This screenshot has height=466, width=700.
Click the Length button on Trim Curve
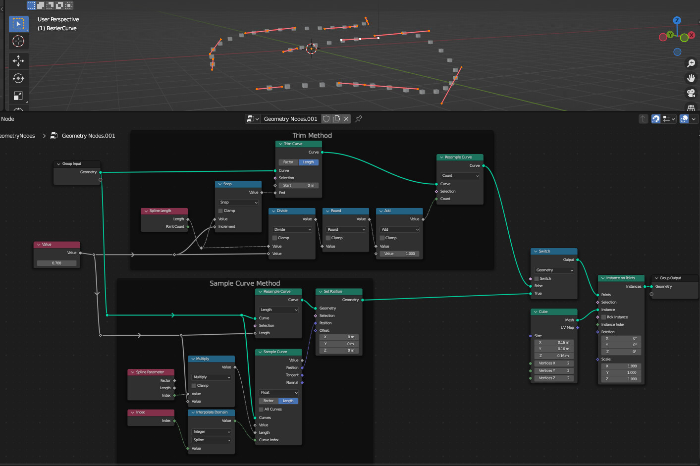point(308,162)
